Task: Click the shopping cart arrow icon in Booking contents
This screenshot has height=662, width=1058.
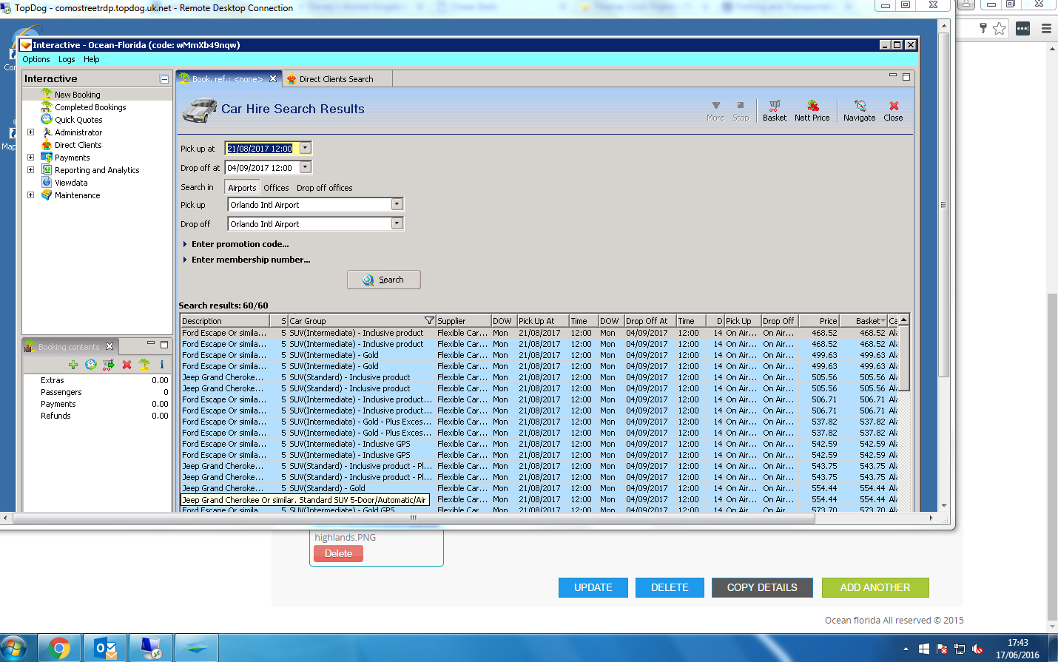Action: (x=109, y=365)
